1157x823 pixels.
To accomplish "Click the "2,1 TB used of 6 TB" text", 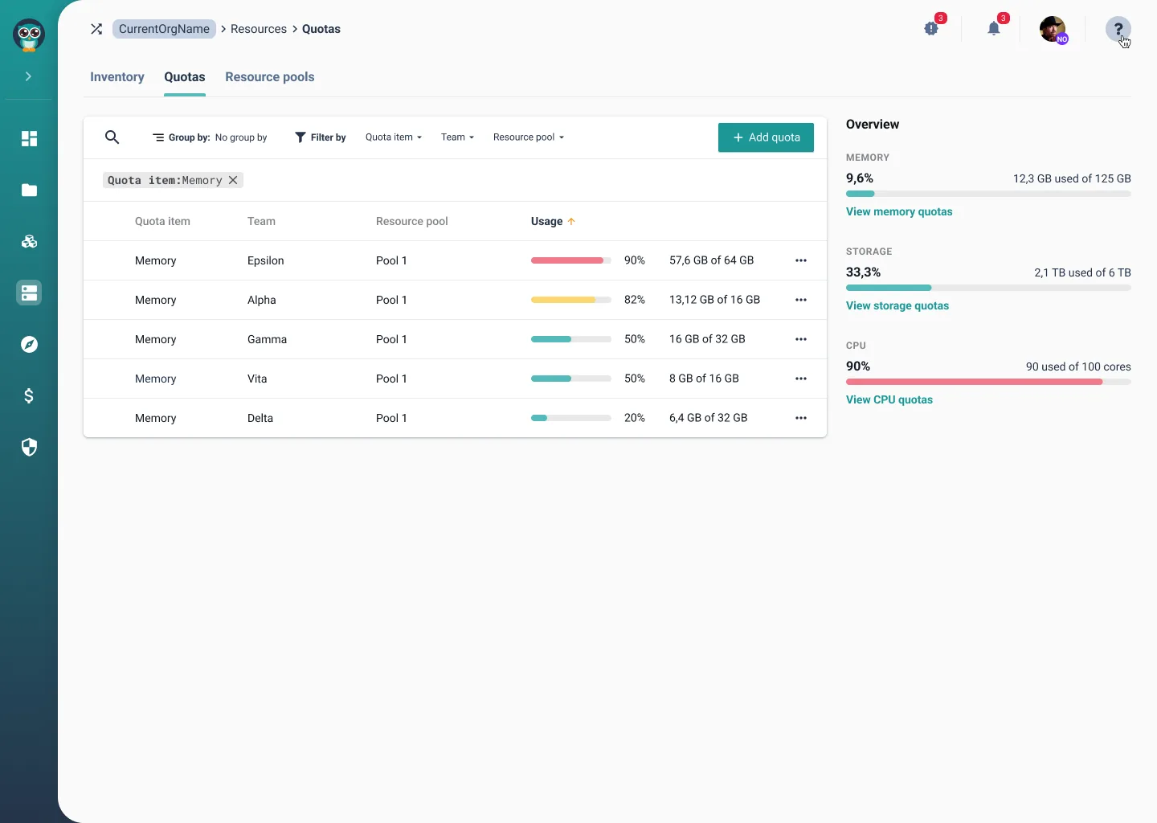I will point(1082,272).
